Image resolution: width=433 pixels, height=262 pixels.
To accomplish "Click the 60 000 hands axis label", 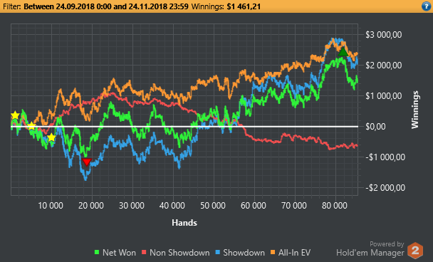I will tap(254, 206).
